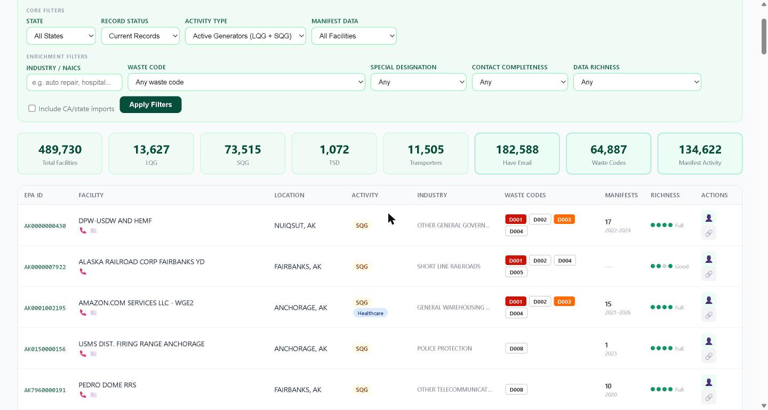Click red D001 badge in ALASKA RAILROAD row
Viewport: 768px width, 410px height.
click(x=516, y=261)
